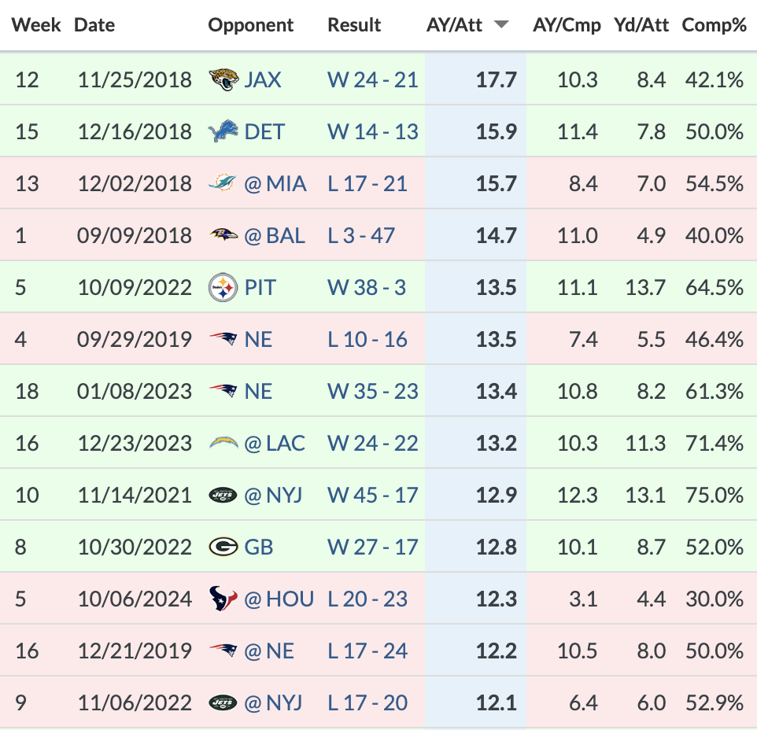Open the L 3 - 47 result link
The width and height of the screenshot is (757, 730).
click(361, 235)
